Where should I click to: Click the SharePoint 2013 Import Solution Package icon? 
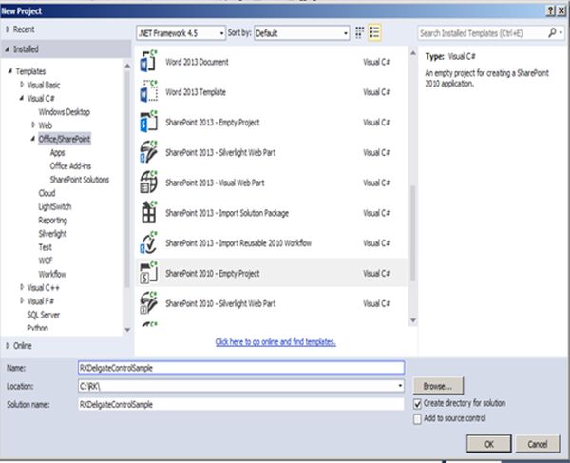tap(149, 212)
